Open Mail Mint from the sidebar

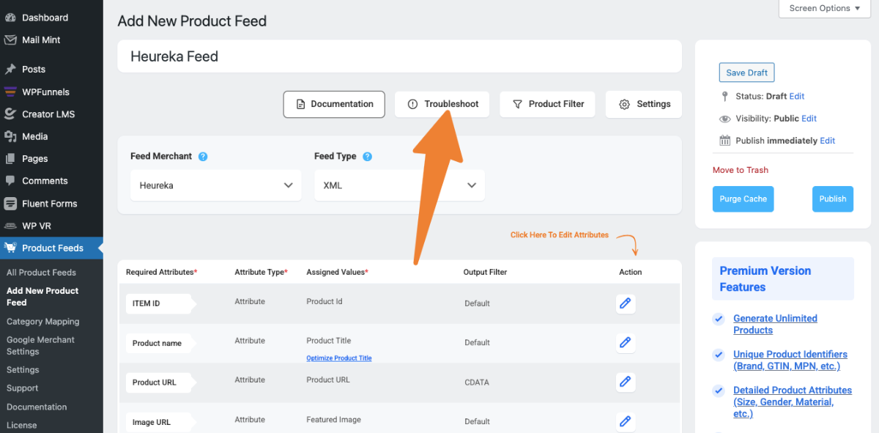click(41, 40)
